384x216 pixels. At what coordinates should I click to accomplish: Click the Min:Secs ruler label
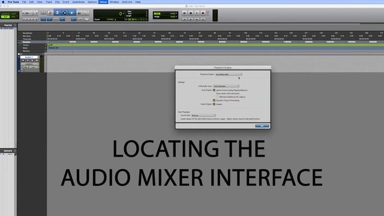[x=26, y=36]
